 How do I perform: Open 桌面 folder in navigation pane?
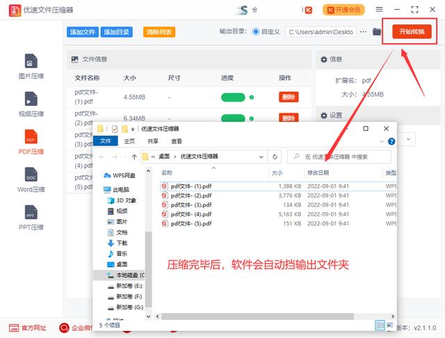point(118,264)
